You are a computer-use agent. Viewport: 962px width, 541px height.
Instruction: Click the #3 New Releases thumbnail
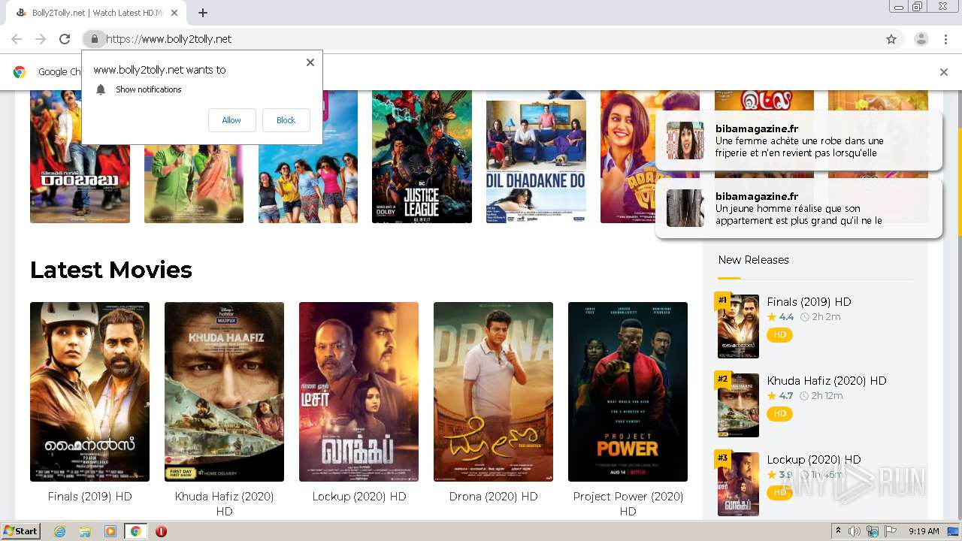pyautogui.click(x=738, y=484)
